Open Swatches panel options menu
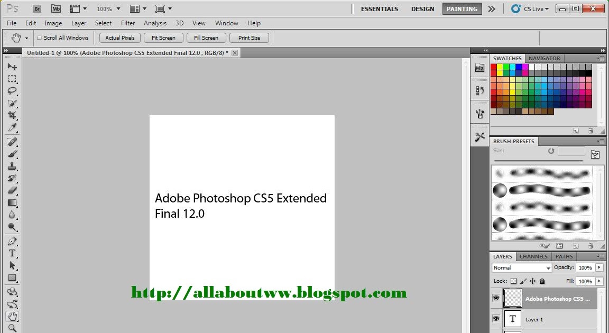Viewport: 609px width, 333px height. pyautogui.click(x=601, y=58)
